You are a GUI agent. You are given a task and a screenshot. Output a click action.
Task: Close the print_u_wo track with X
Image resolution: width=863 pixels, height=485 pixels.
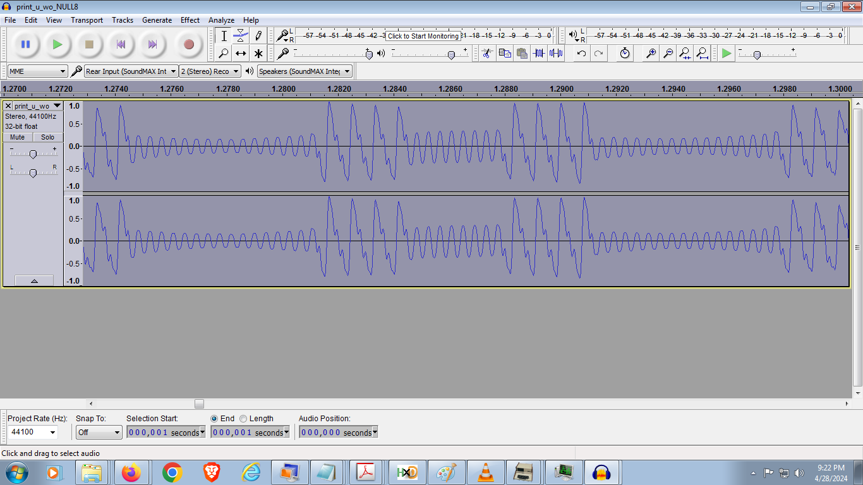point(8,106)
